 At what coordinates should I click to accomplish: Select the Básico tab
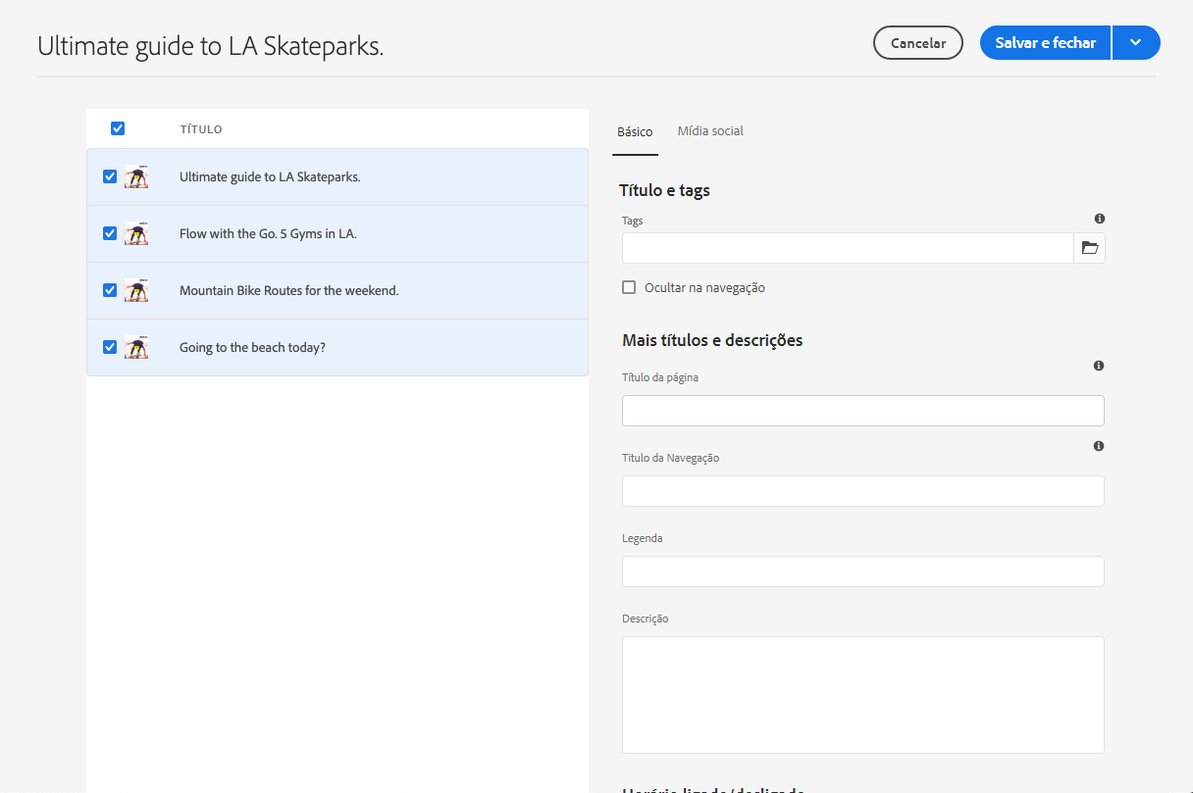635,132
